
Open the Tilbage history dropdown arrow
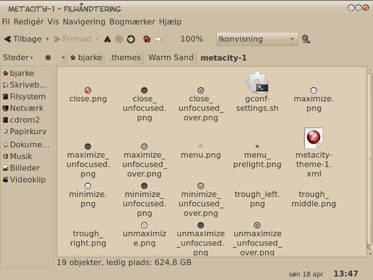(47, 39)
